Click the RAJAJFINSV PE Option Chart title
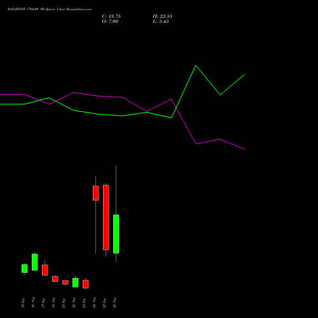This screenshot has height=318, width=318. 50,10
